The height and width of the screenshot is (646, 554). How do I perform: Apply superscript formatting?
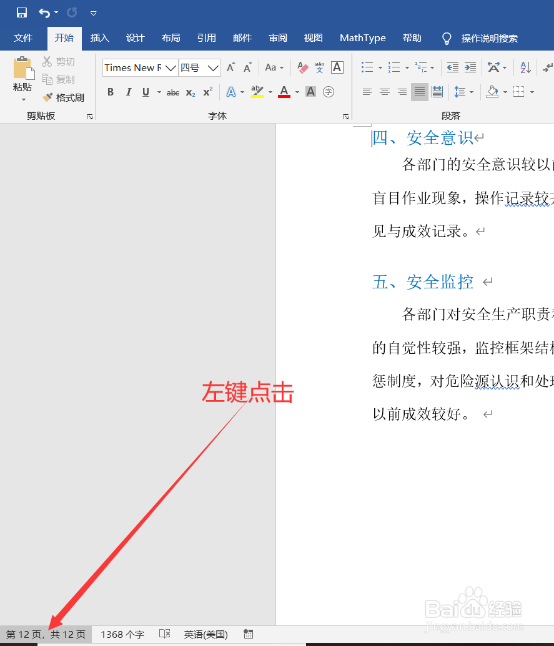(206, 92)
